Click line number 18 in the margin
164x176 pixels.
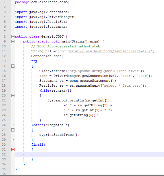pyautogui.click(x=4, y=86)
